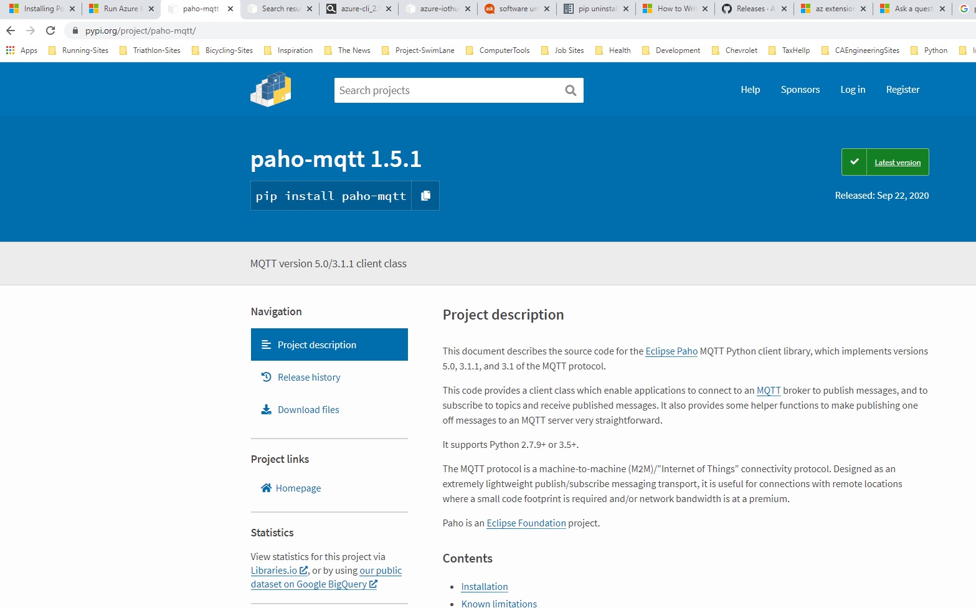Click the browser forward arrow
This screenshot has width=976, height=608.
coord(31,31)
